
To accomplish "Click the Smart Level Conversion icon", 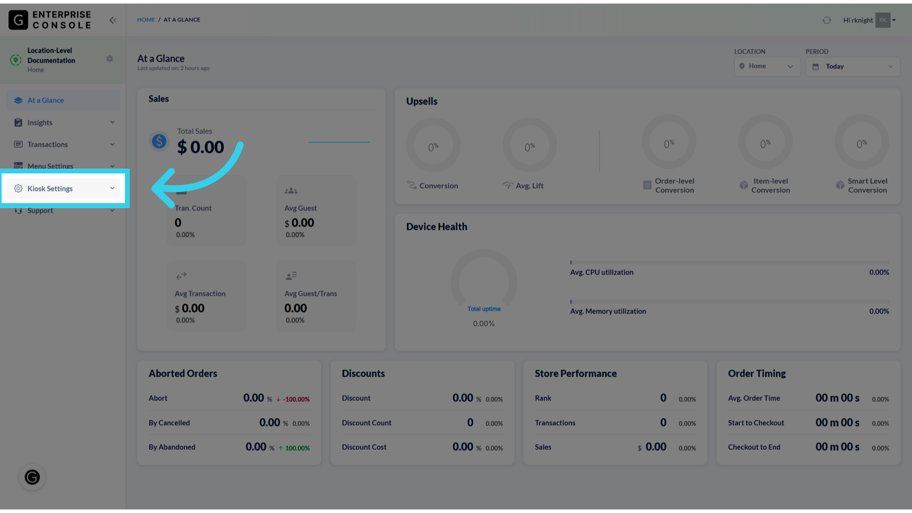I will (x=840, y=185).
